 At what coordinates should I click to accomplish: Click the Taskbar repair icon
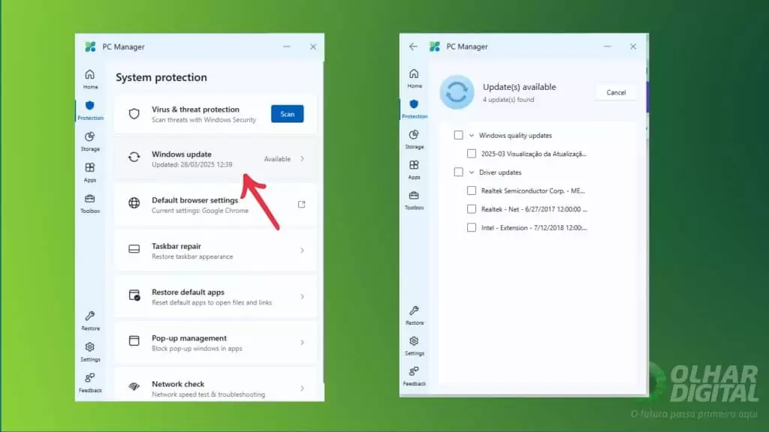click(x=134, y=249)
